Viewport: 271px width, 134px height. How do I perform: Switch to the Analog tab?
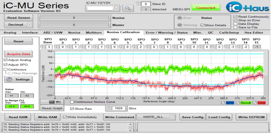pos(10,33)
